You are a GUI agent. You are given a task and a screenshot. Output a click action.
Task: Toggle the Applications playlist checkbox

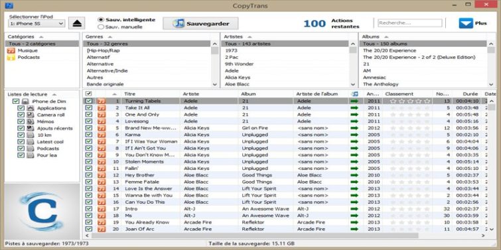pos(21,108)
